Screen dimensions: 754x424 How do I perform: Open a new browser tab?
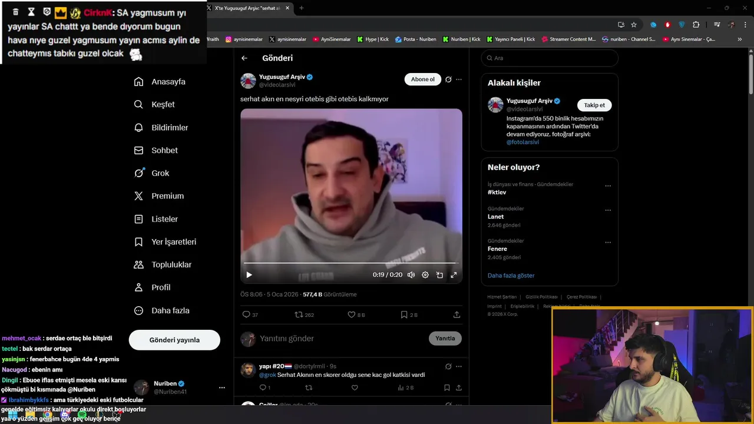[302, 8]
